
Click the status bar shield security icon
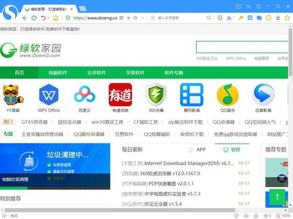[236, 216]
